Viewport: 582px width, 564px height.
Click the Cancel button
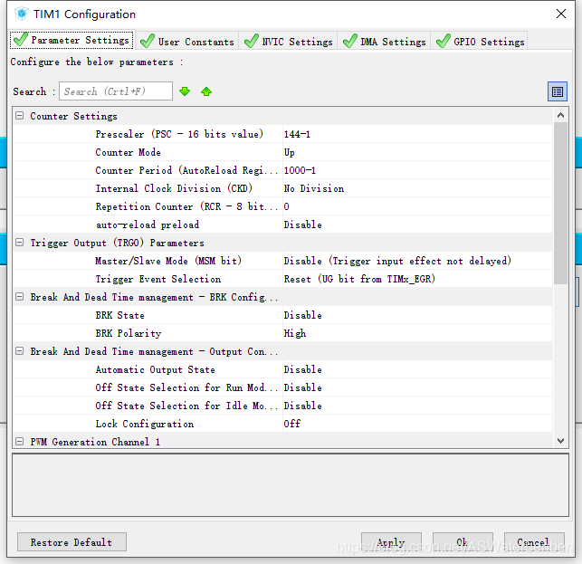point(534,542)
